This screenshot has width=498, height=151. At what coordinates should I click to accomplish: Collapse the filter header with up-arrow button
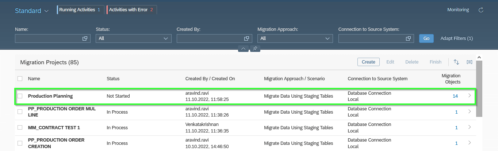point(243,48)
